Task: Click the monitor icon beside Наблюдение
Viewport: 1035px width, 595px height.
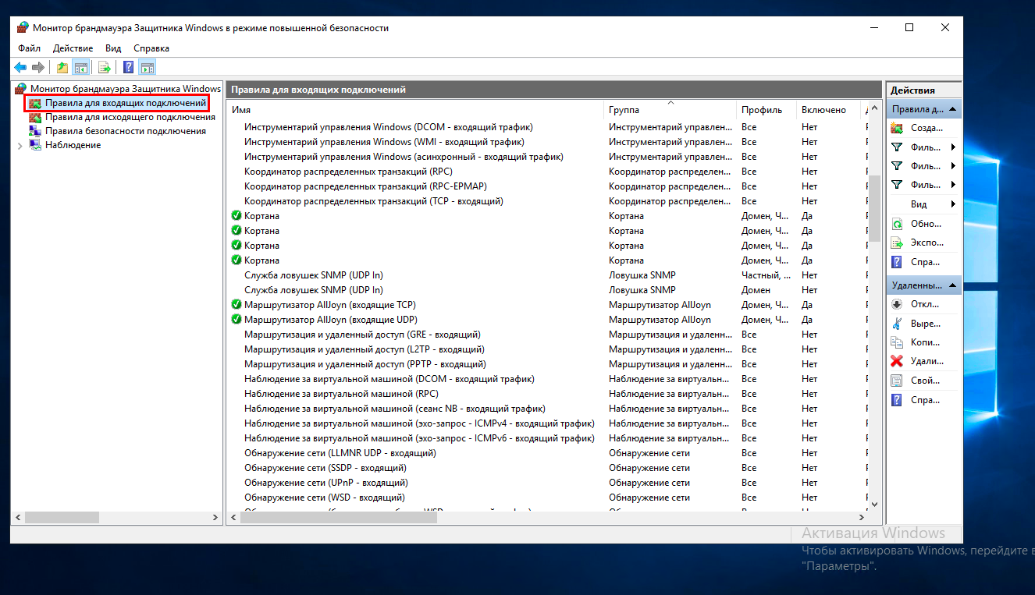Action: (35, 145)
